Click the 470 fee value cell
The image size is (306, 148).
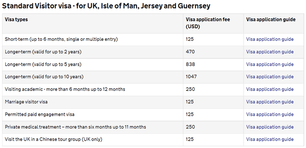pyautogui.click(x=190, y=52)
